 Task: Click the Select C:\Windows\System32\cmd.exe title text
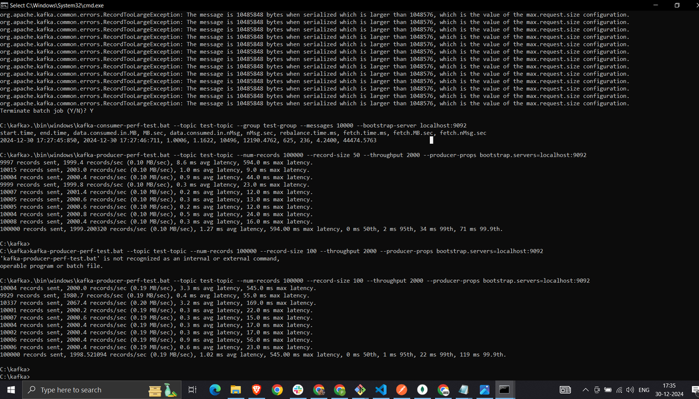[57, 5]
